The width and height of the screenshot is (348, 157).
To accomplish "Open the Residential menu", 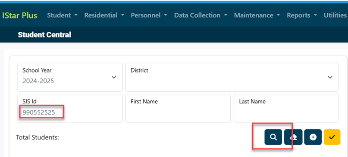I will (x=104, y=15).
